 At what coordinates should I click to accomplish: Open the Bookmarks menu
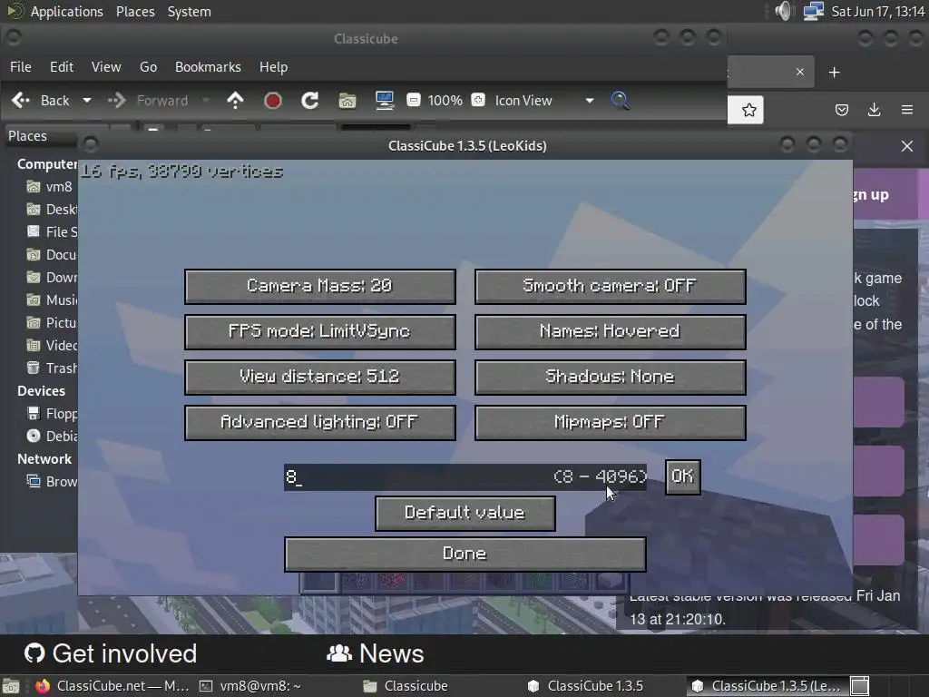(208, 67)
